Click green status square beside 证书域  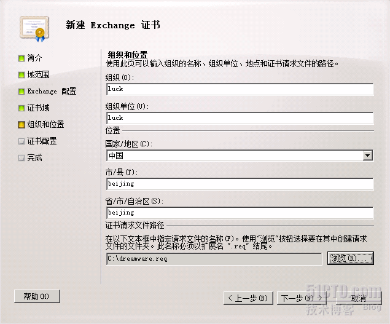pyautogui.click(x=21, y=108)
